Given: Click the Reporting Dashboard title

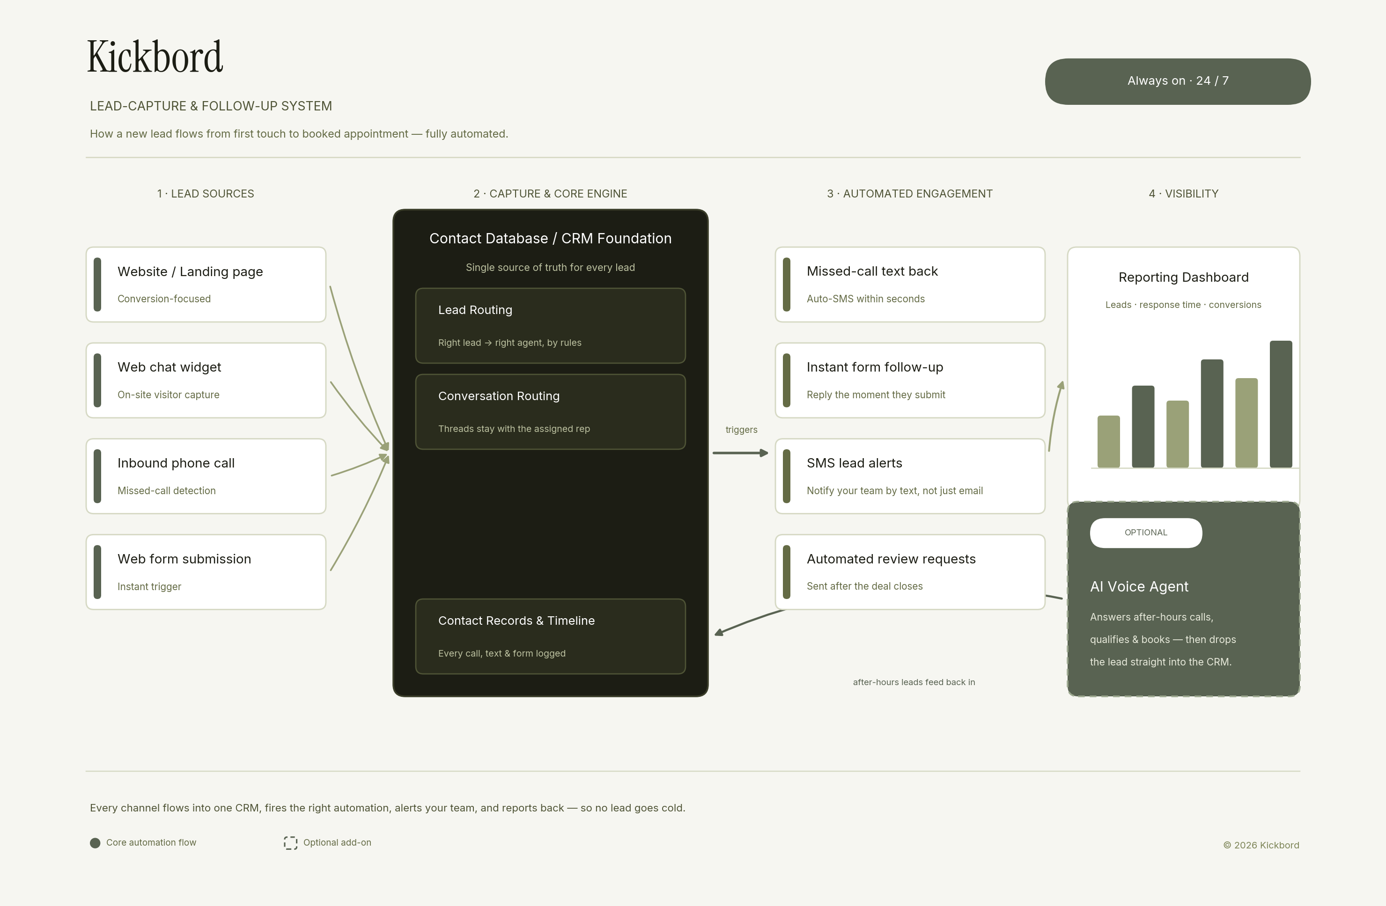Looking at the screenshot, I should (1183, 278).
